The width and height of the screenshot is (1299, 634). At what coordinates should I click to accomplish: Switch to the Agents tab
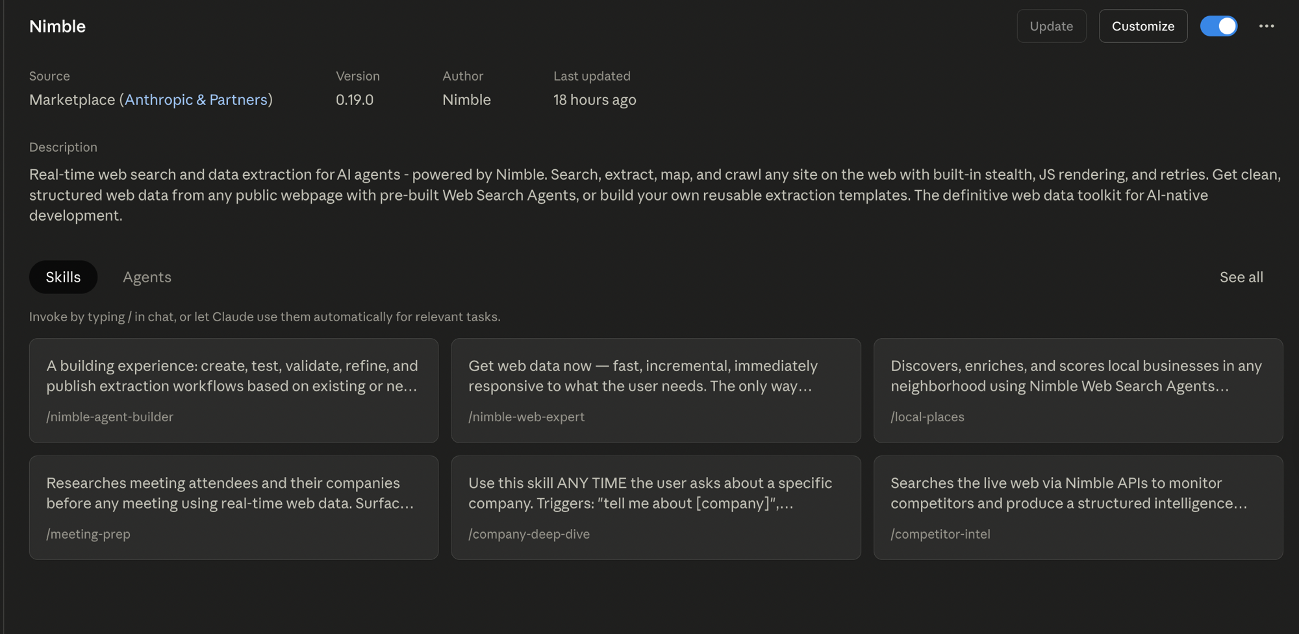point(147,277)
